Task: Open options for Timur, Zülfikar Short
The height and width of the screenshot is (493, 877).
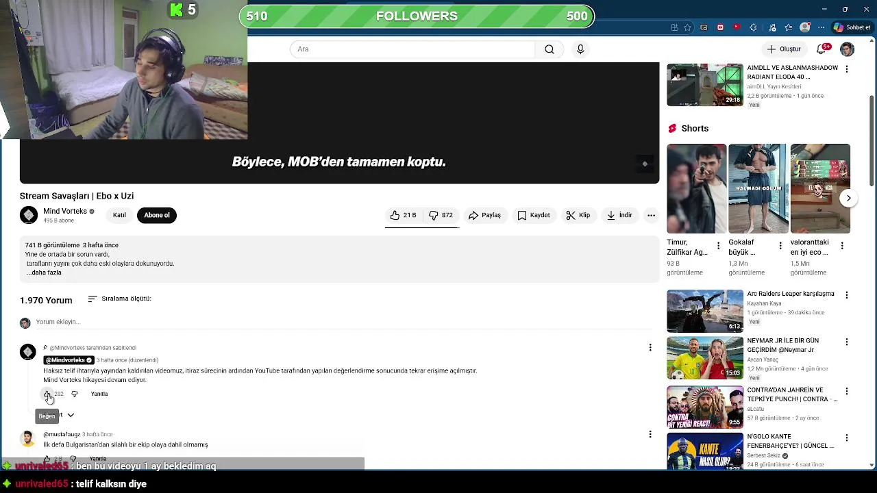Action: click(718, 246)
